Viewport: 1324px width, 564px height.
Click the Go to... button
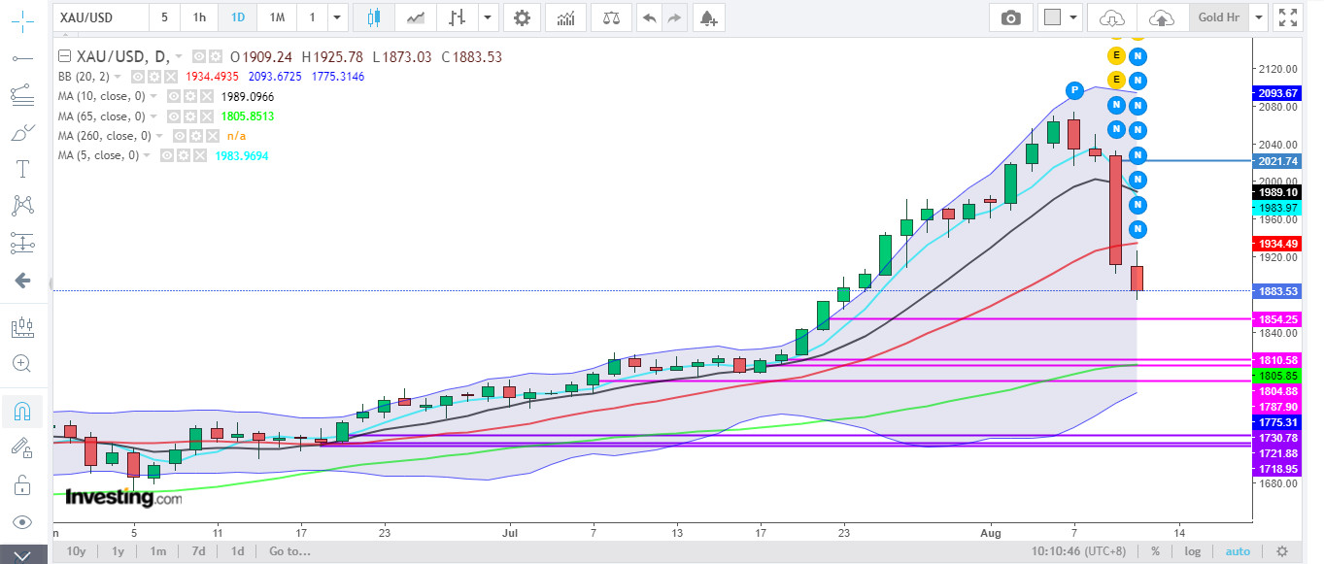click(289, 551)
